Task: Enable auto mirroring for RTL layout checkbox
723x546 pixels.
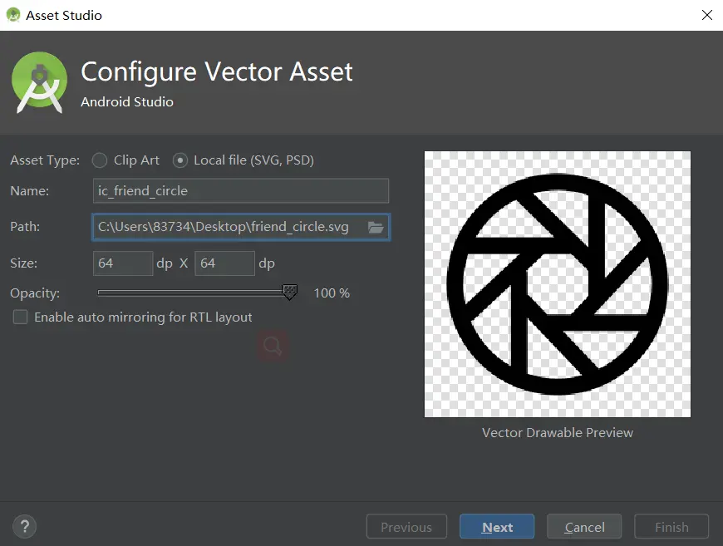Action: pyautogui.click(x=20, y=317)
